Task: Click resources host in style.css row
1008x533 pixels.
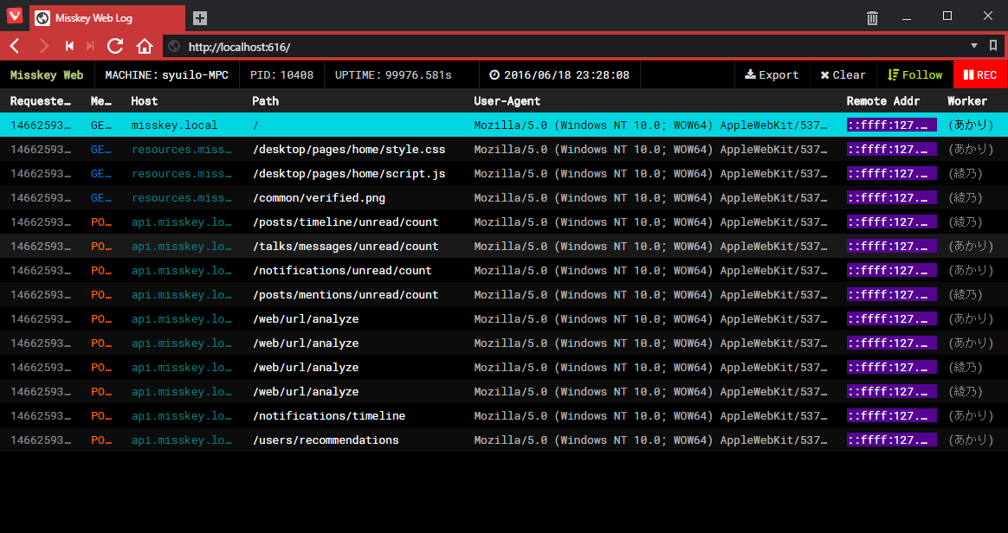Action: [181, 149]
